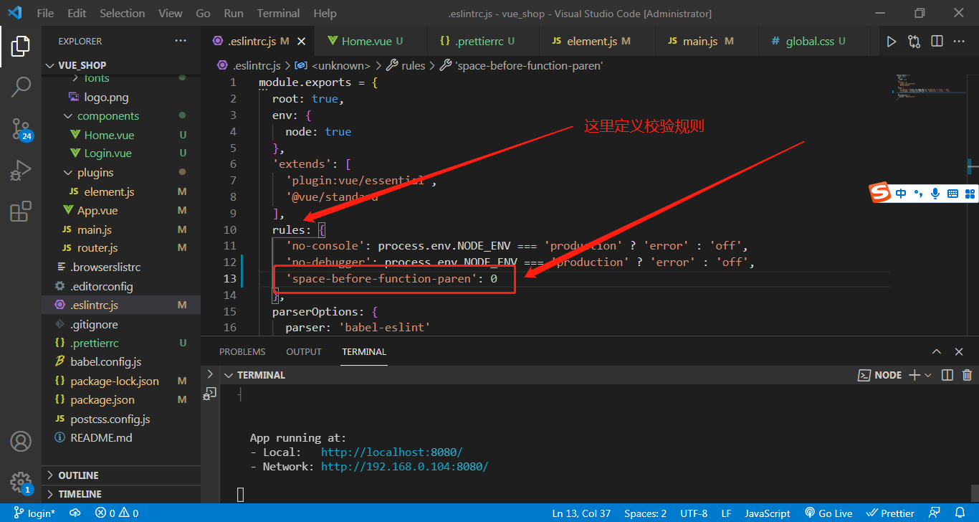Screen dimensions: 979x522
Task: Maximize the panel with up chevron
Action: click(937, 351)
